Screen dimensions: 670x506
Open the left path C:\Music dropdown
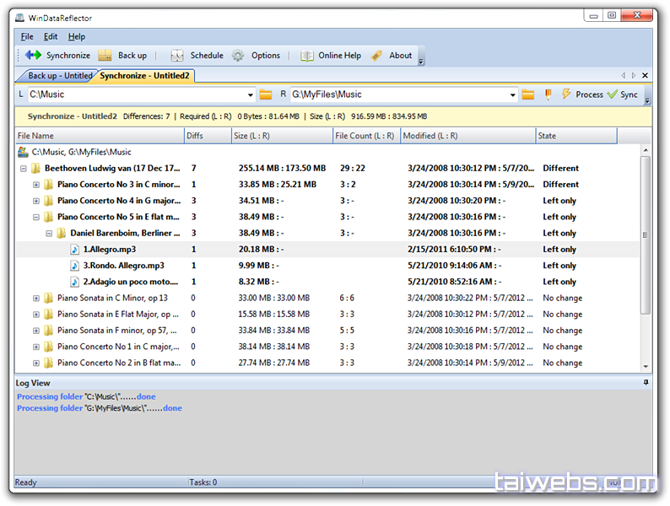click(250, 94)
